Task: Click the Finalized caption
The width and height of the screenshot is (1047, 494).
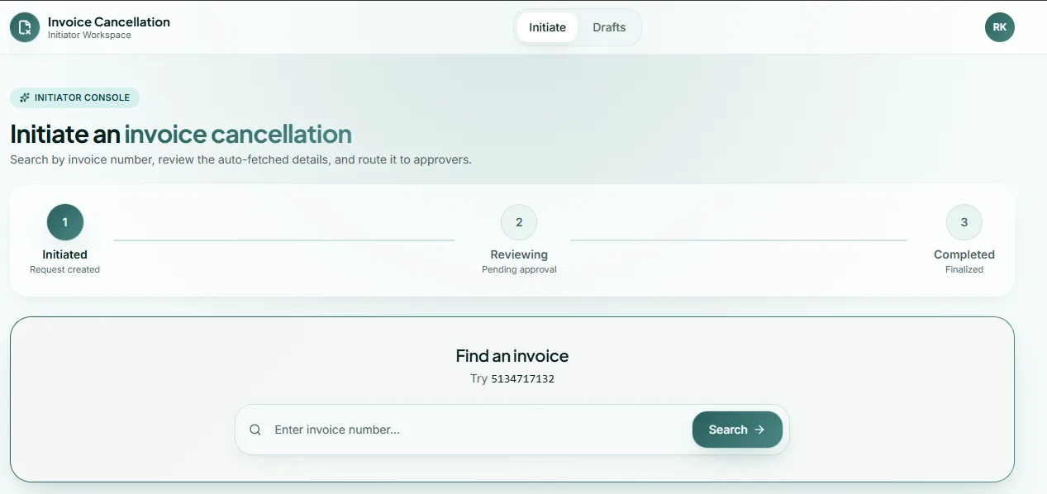Action: [x=964, y=269]
